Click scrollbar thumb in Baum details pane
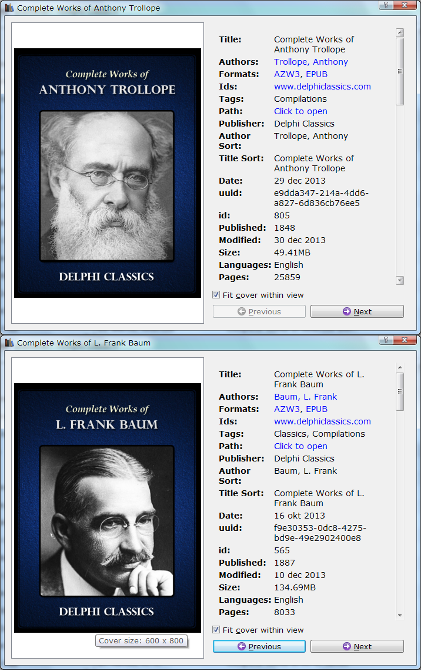The width and height of the screenshot is (421, 671). pos(400,391)
